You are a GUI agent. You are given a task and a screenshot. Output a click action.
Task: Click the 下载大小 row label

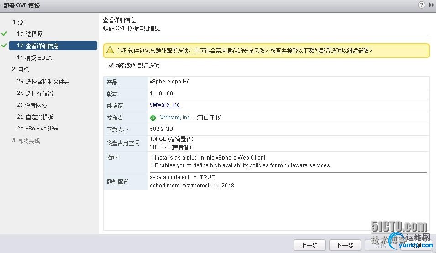(x=117, y=129)
